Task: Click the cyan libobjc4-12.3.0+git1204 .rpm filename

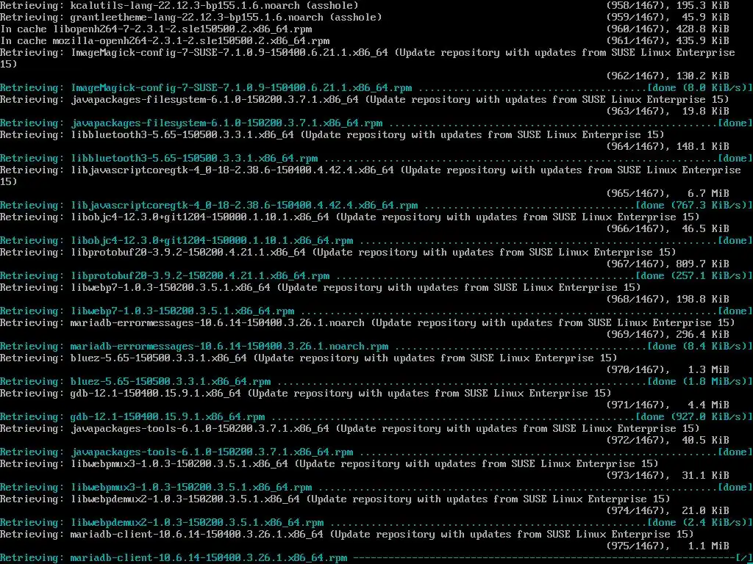Action: click(x=212, y=241)
